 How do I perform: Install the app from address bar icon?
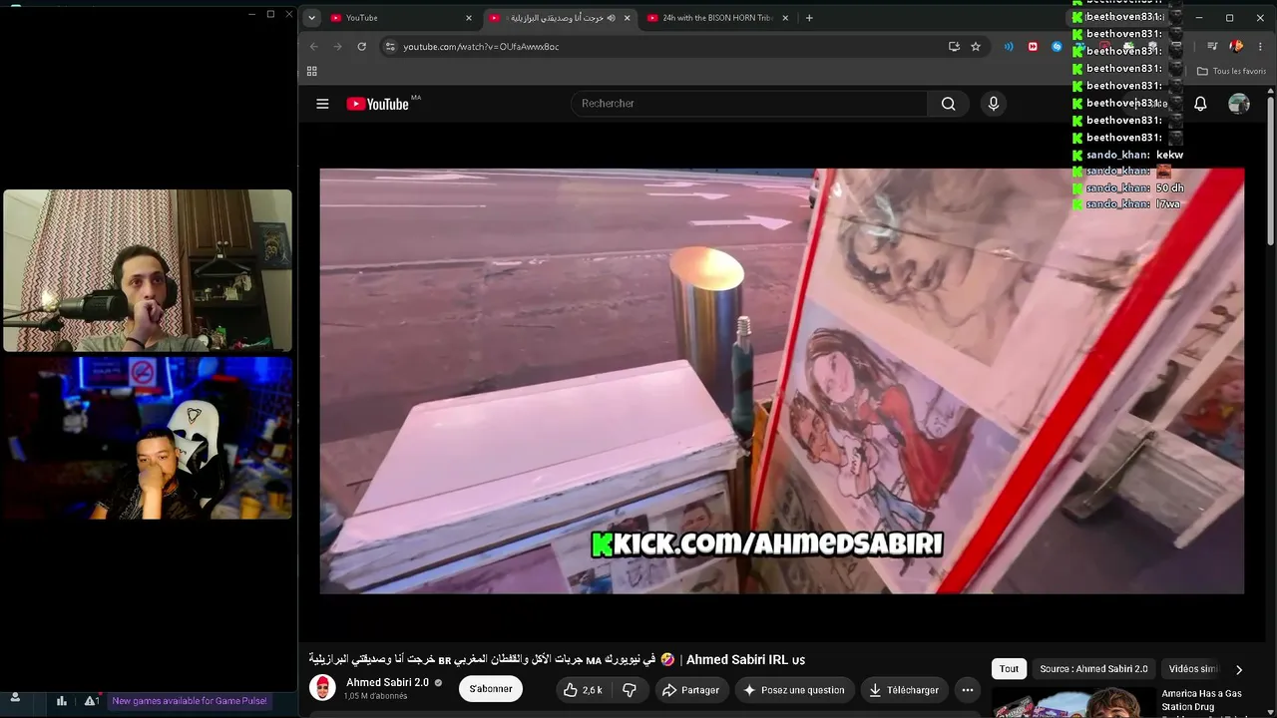pos(954,46)
